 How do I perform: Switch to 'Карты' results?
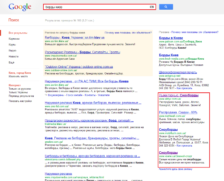click(12, 44)
